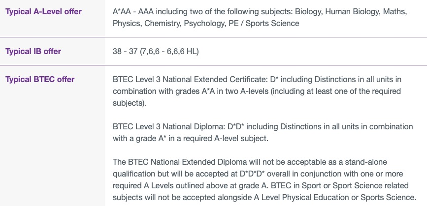
Task: Click "The BTEC National Extended Diploma" sentence start
Action: pos(172,162)
